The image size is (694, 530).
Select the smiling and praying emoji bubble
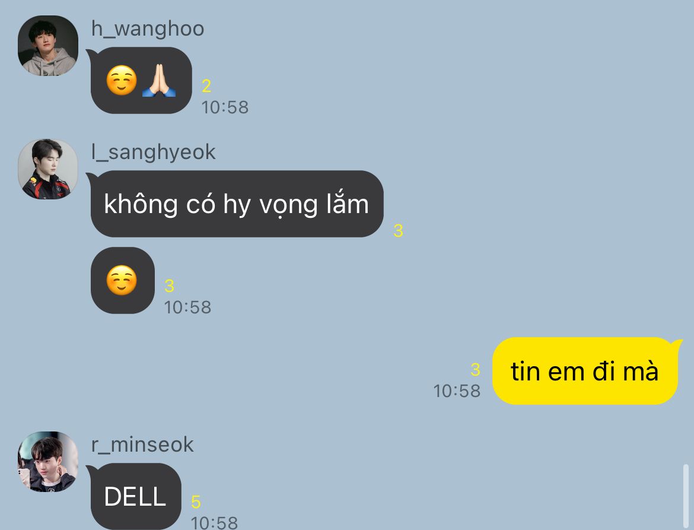141,81
